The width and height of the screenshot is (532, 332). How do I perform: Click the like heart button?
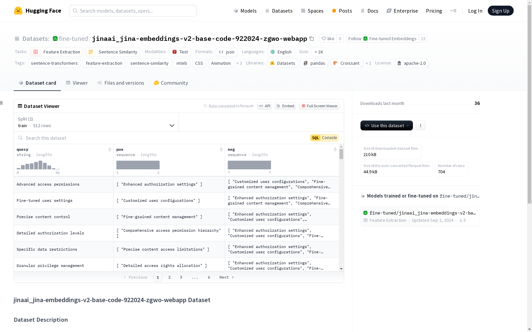pos(328,39)
